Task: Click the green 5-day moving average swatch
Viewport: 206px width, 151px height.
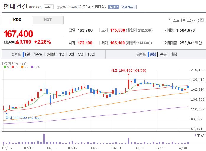Action: coord(5,67)
